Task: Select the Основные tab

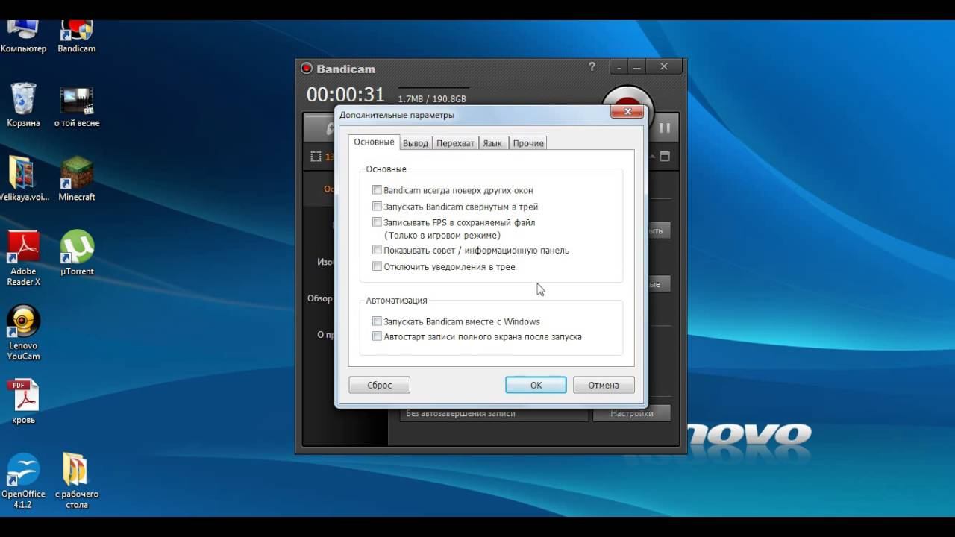Action: 374,142
